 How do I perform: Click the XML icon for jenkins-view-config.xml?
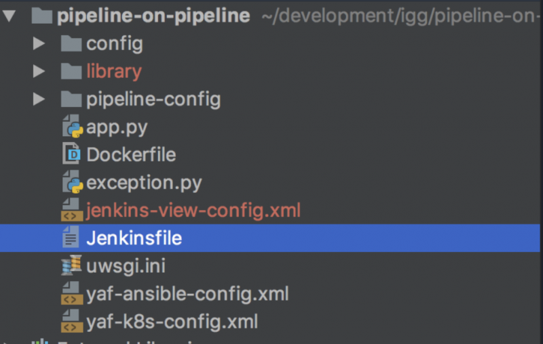point(71,211)
